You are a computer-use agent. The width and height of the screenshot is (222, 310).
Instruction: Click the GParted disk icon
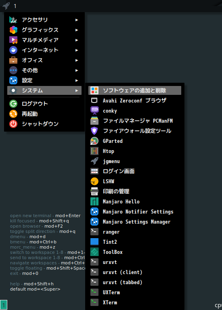pyautogui.click(x=94, y=141)
